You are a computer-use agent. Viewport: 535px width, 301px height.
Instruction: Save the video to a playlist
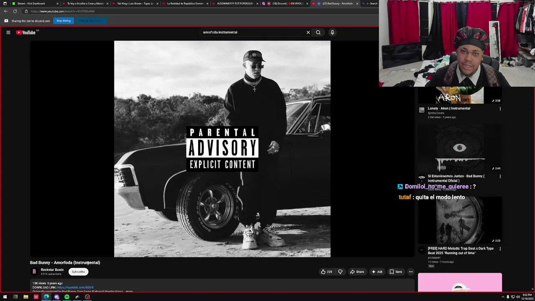(396, 272)
